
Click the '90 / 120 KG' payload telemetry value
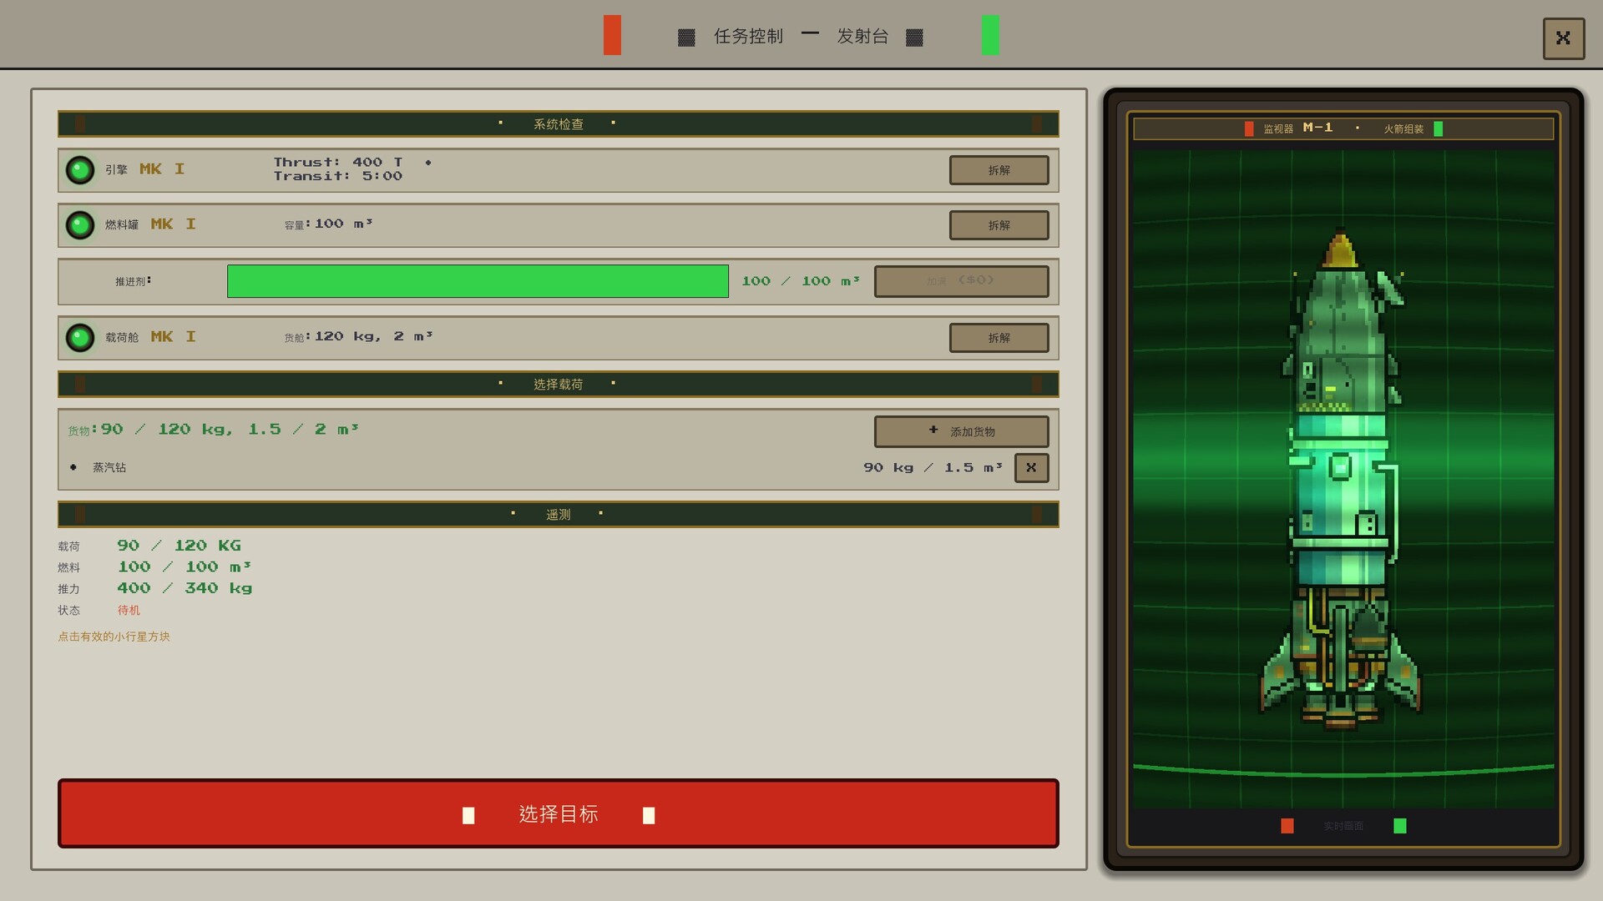click(179, 546)
